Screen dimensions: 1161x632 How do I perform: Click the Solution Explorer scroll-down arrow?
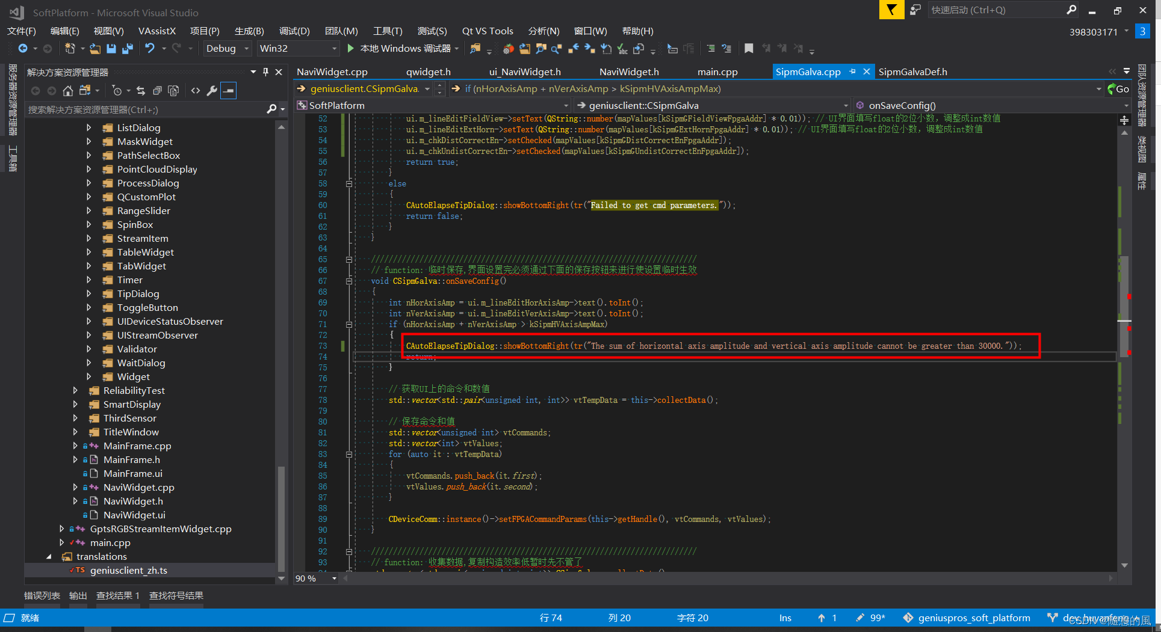[x=281, y=578]
